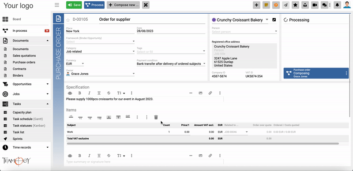Toggle strikethrough in Specification editor
This screenshot has width=353, height=171.
pos(109,93)
